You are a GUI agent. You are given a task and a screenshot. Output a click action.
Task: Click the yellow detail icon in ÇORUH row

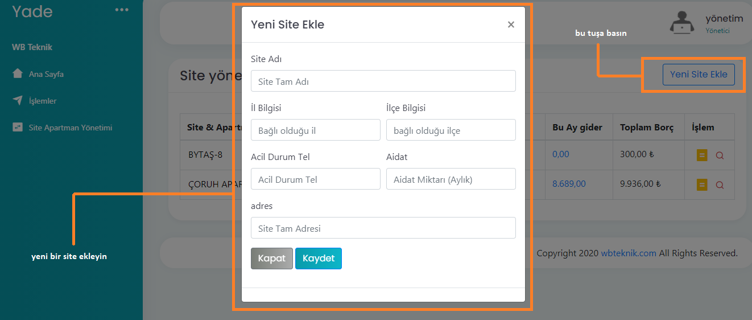point(702,184)
